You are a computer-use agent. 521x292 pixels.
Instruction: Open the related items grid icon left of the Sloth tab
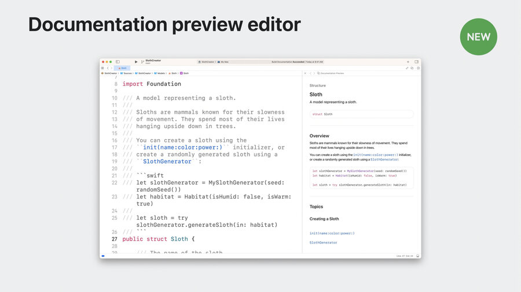[x=102, y=68]
